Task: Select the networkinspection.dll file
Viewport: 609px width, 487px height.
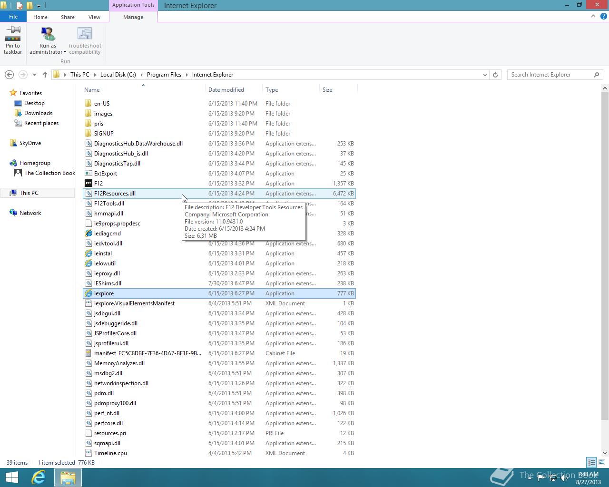Action: point(121,383)
